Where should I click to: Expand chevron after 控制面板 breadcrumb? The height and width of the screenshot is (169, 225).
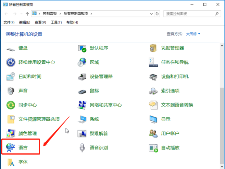pyautogui.click(x=60, y=14)
